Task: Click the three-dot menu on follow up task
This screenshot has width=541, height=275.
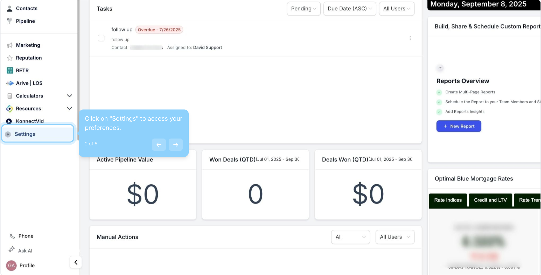Action: pyautogui.click(x=410, y=38)
